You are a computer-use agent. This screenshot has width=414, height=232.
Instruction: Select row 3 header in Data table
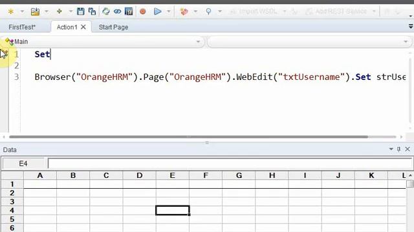[12, 202]
